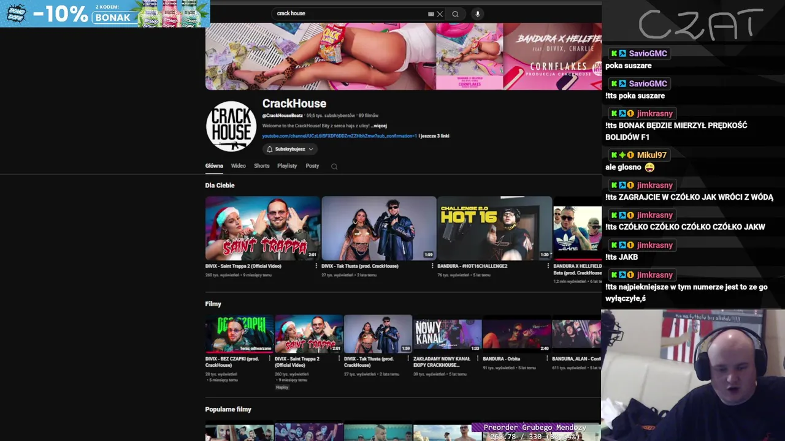Open three-dot menu for DIVIX - BEZ CZAPKI
This screenshot has height=441, width=785.
click(x=270, y=359)
